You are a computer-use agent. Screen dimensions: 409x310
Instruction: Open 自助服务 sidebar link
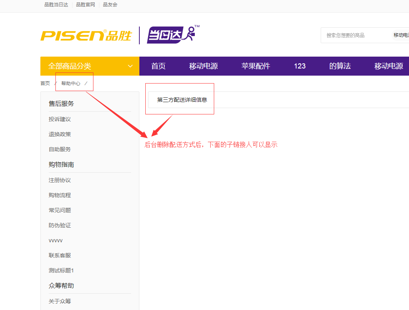(x=60, y=149)
